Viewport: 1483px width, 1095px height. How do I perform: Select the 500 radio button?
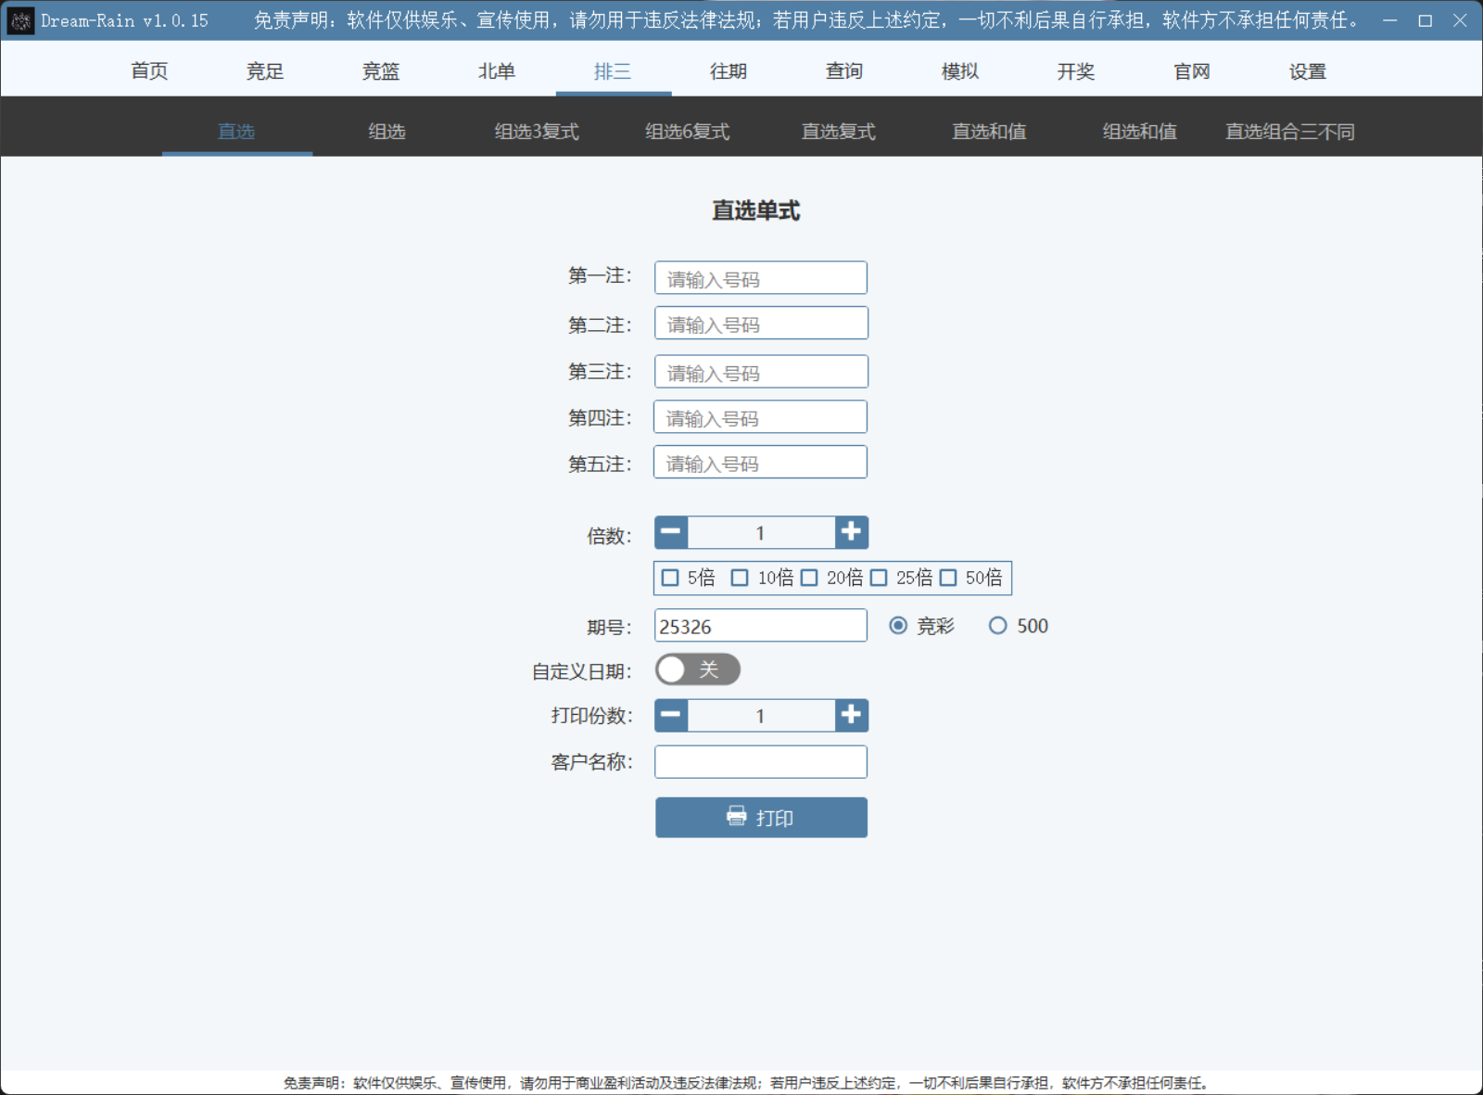click(x=998, y=626)
